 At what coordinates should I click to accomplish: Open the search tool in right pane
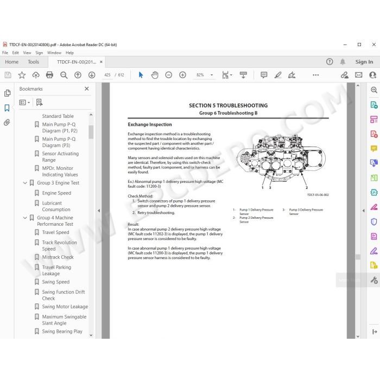pyautogui.click(x=373, y=90)
